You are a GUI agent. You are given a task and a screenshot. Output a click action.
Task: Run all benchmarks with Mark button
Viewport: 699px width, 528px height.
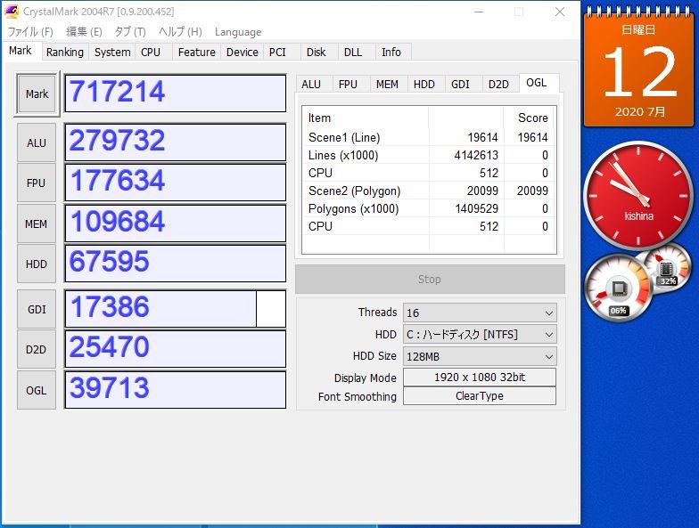coord(37,94)
